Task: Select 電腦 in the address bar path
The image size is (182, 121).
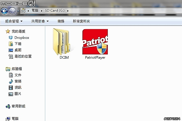Action: (x=35, y=10)
